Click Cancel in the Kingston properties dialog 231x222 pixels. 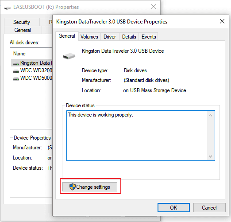(209, 207)
